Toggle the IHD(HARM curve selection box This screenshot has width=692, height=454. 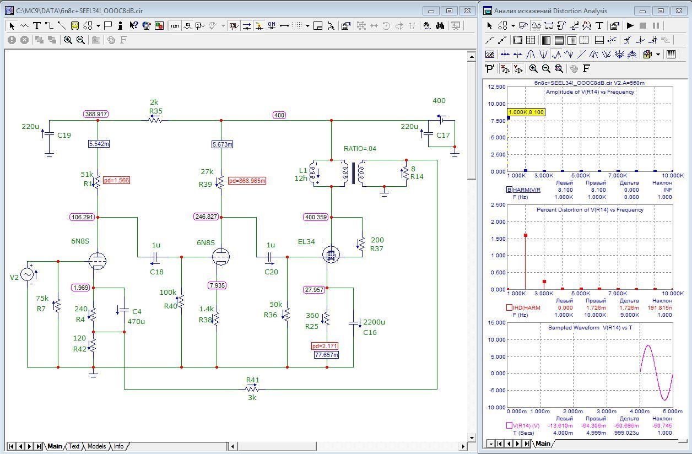[509, 307]
